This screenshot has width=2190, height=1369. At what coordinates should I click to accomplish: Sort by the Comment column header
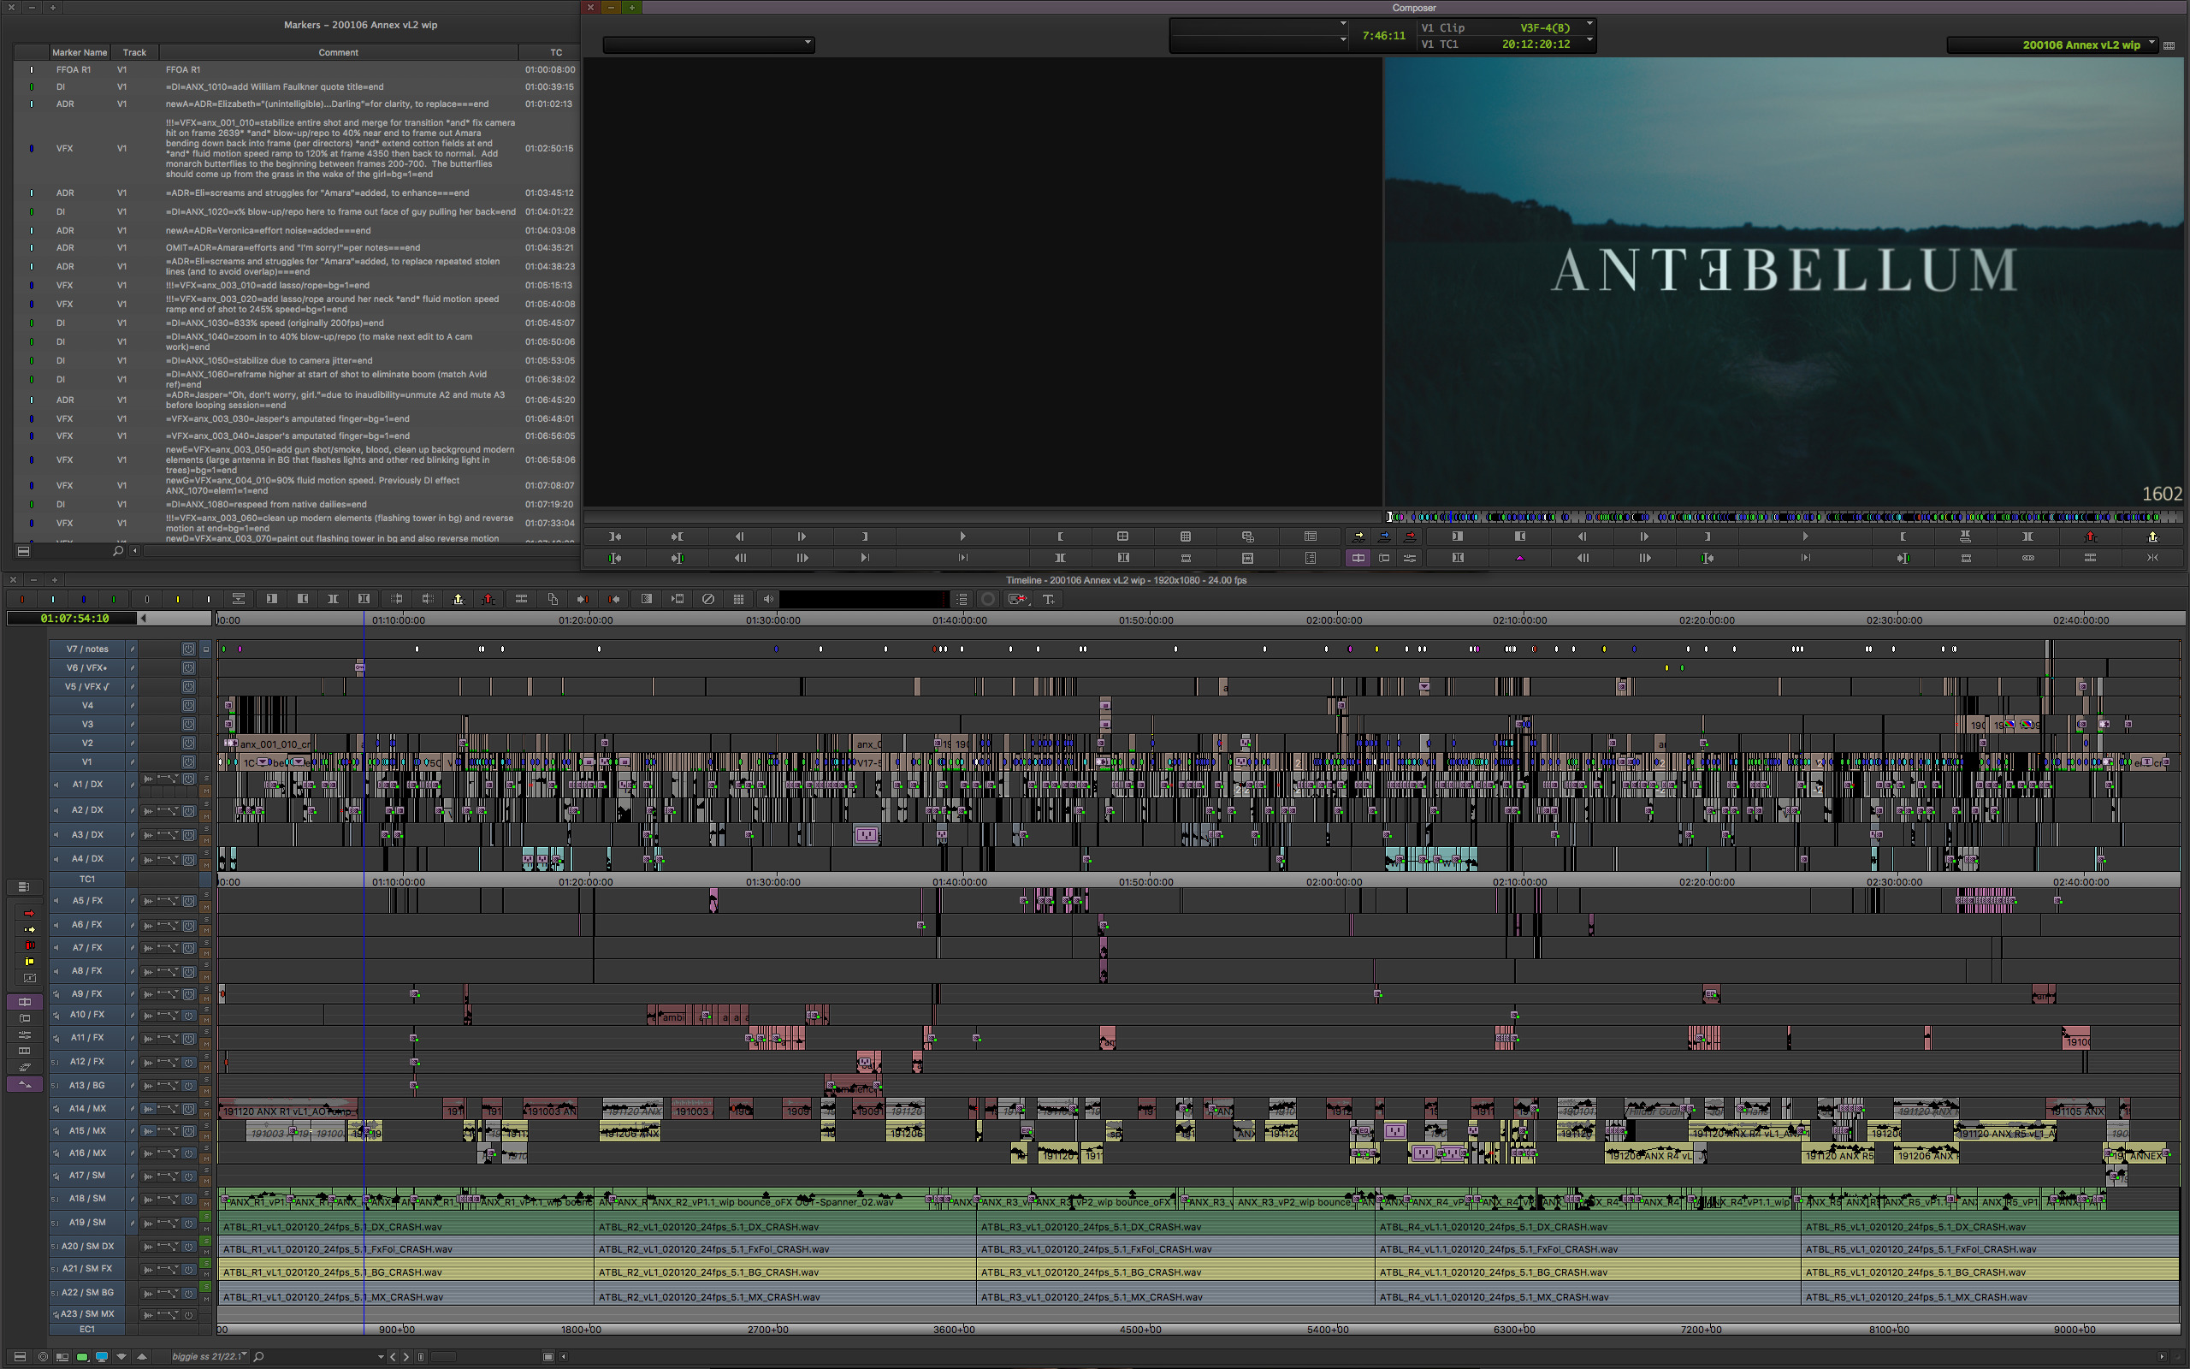click(x=339, y=52)
